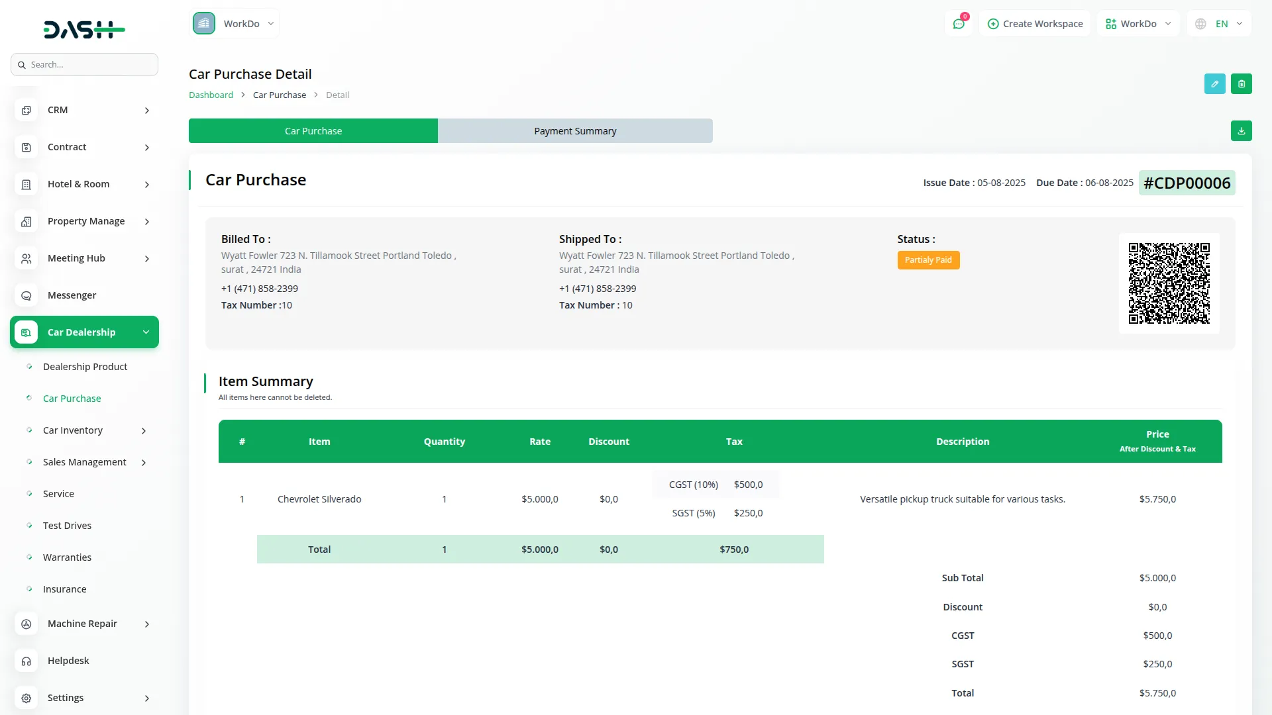
Task: Click the CRM sidebar icon
Action: [x=26, y=111]
